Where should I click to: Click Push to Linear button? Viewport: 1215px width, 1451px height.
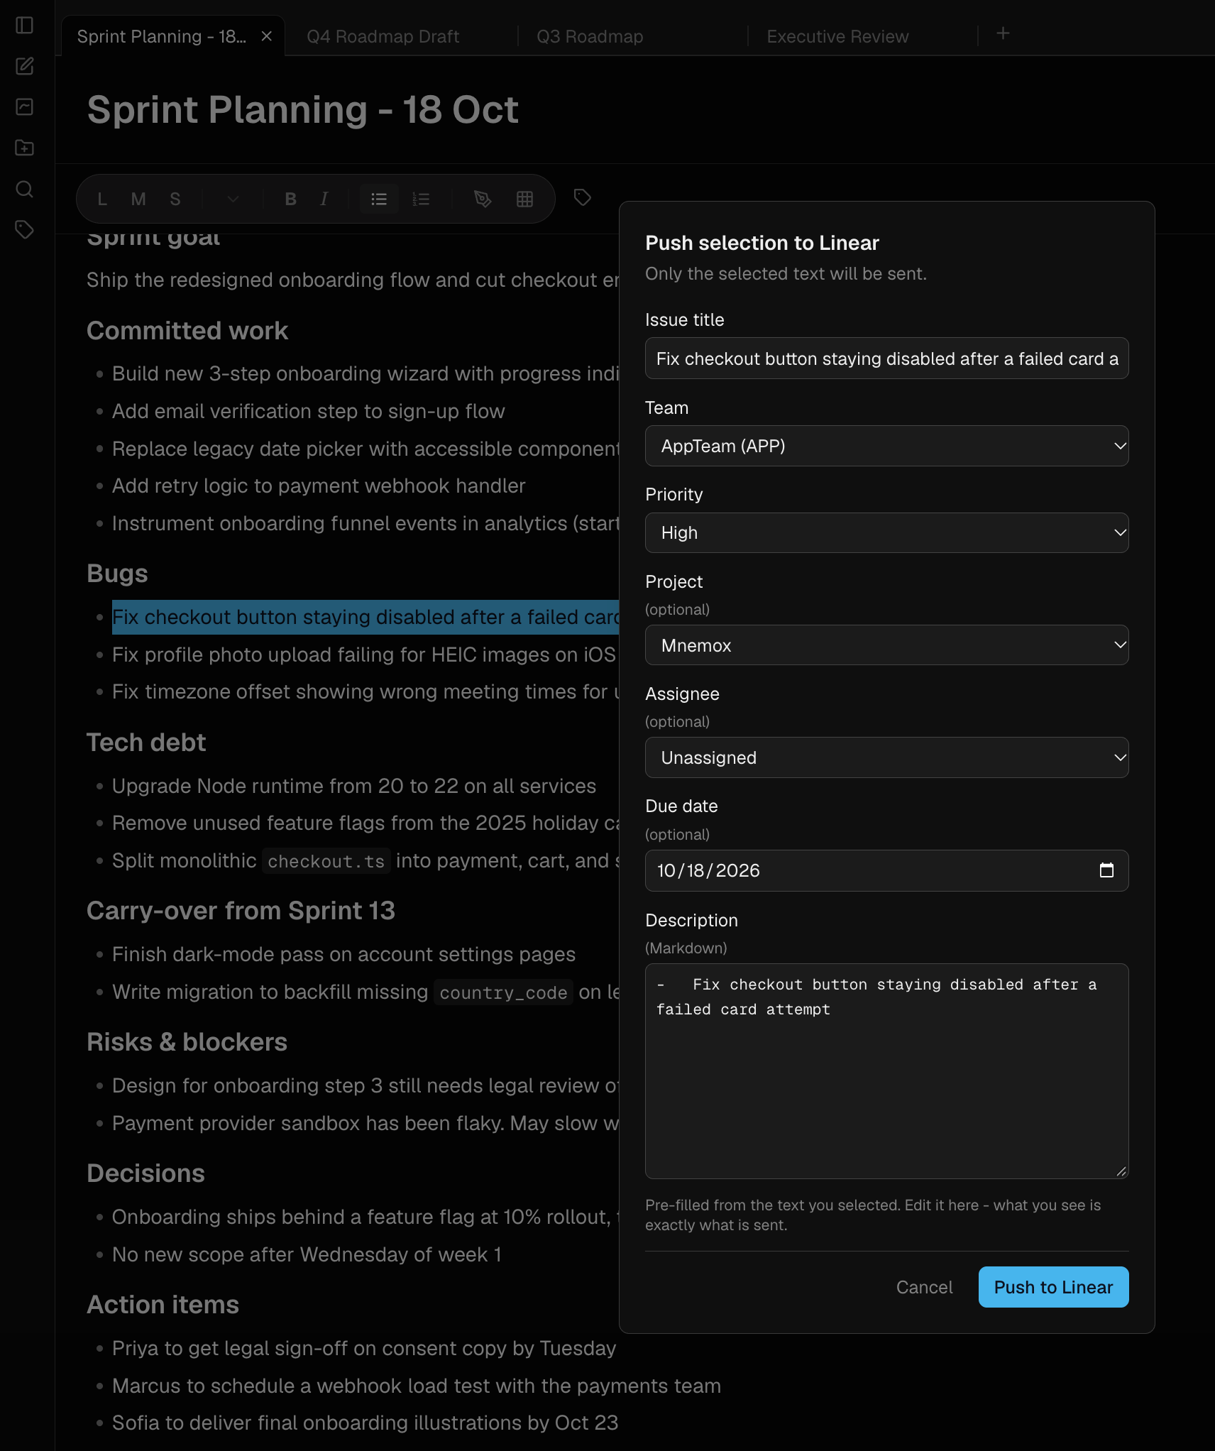coord(1053,1287)
